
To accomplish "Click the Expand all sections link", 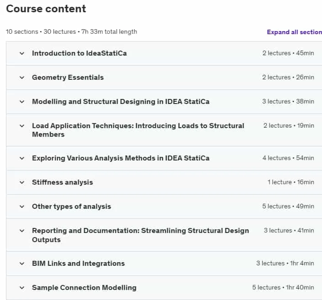I will [x=294, y=32].
